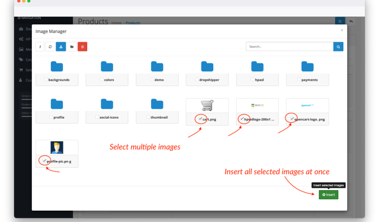Click the back arrow on Products page
The height and width of the screenshot is (222, 379).
click(351, 21)
